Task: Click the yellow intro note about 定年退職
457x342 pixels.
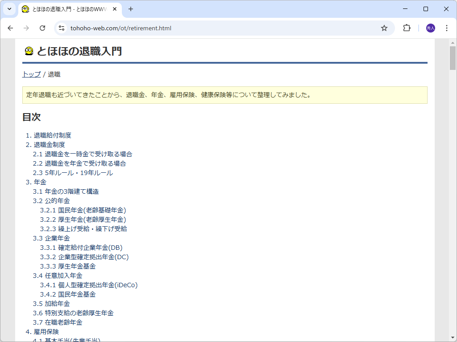Action: 225,95
